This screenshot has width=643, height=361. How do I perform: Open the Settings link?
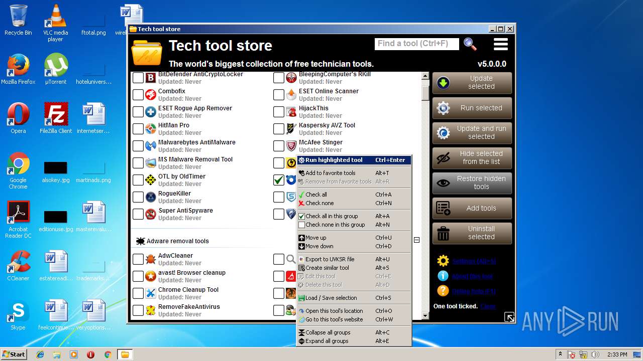[474, 261]
